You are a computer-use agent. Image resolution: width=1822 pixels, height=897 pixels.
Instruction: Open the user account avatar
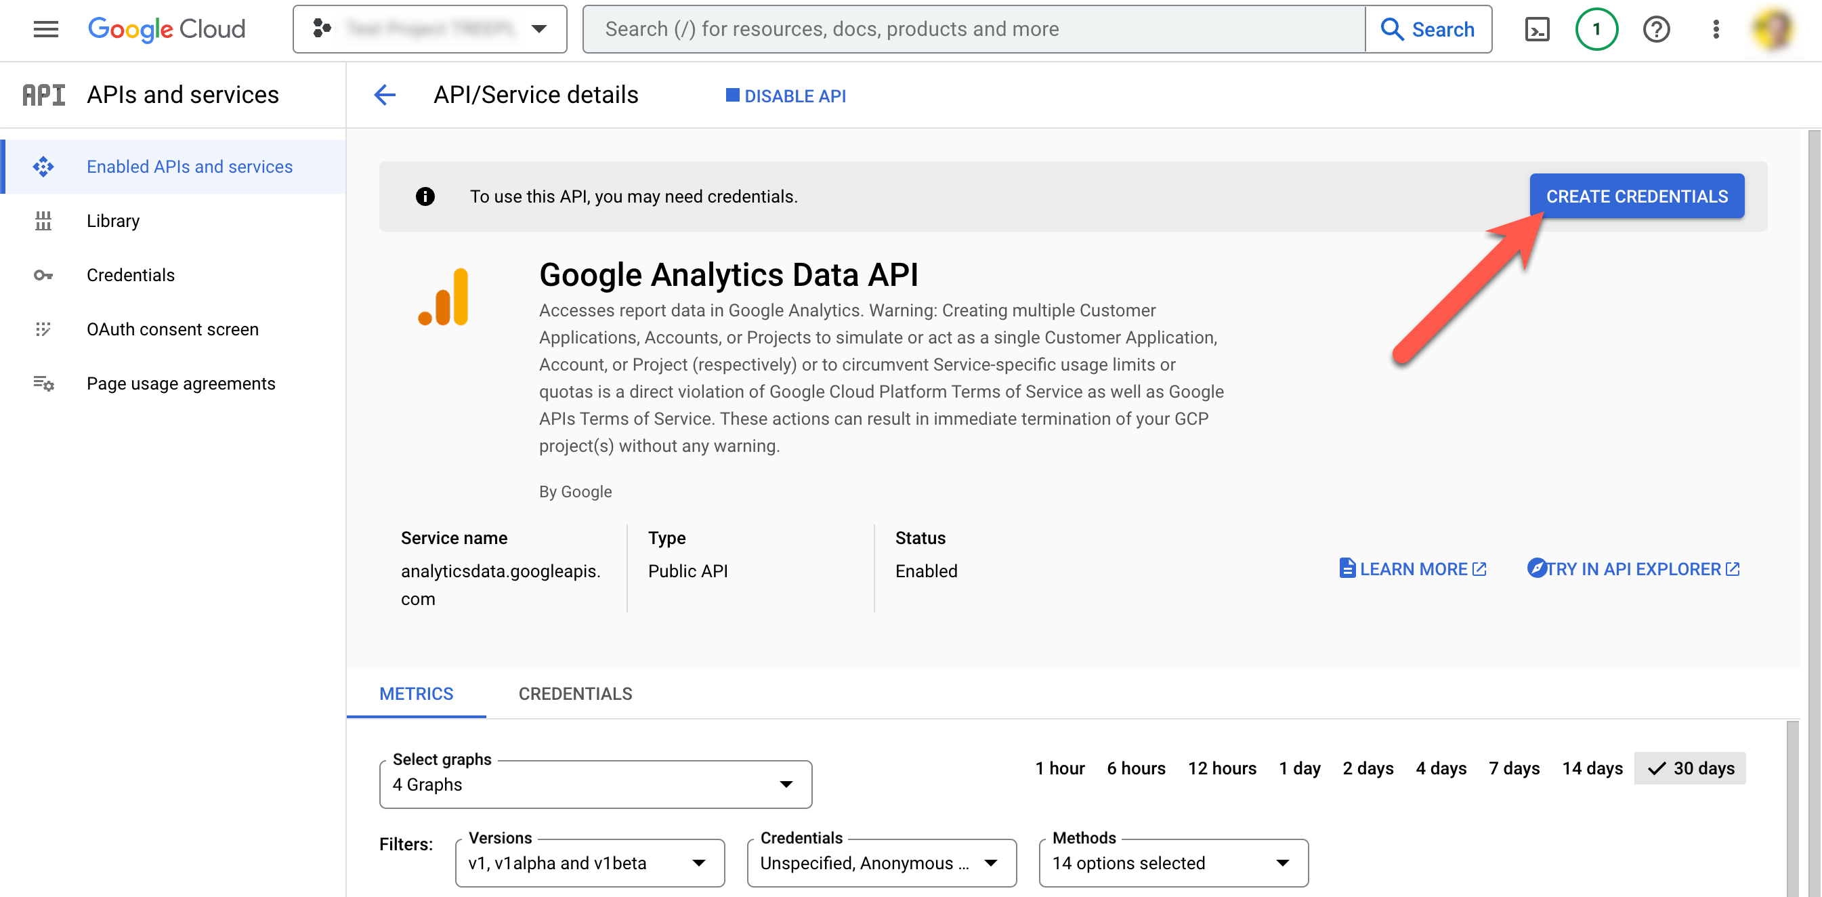coord(1773,29)
